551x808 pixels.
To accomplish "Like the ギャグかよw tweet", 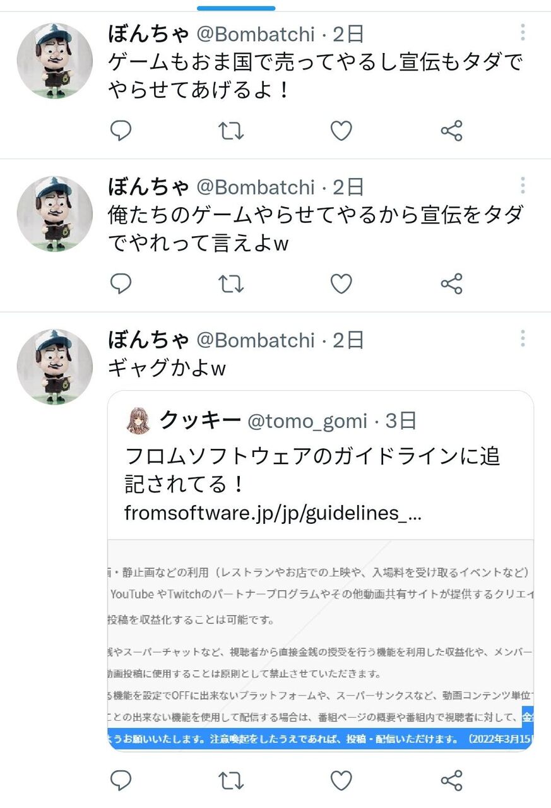I will click(x=341, y=781).
